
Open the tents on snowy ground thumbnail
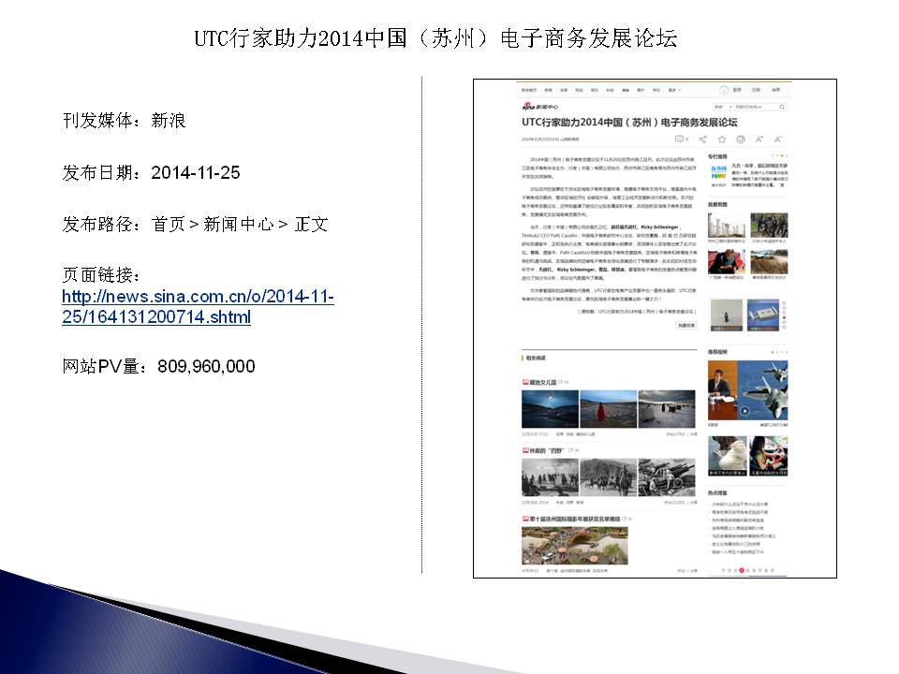pyautogui.click(x=667, y=409)
